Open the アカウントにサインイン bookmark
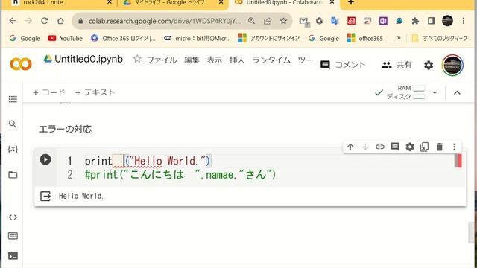This screenshot has height=268, width=477. click(269, 38)
